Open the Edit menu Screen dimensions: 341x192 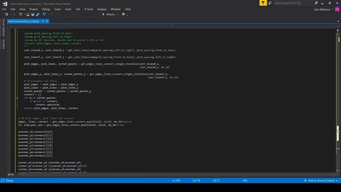tap(13, 9)
